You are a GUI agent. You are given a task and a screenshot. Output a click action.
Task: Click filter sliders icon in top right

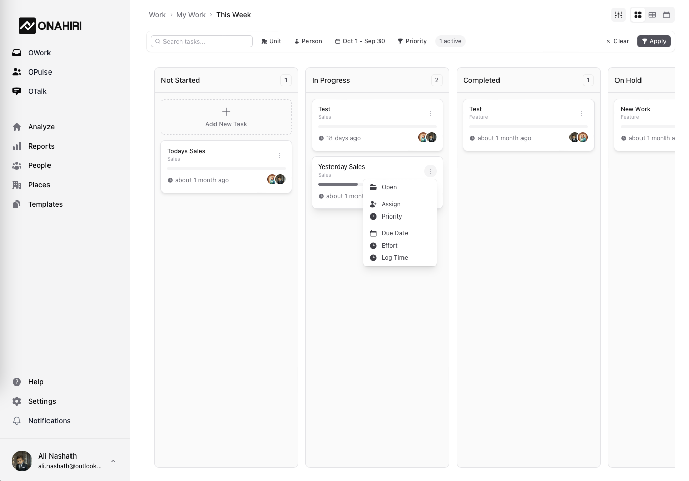[x=619, y=15]
